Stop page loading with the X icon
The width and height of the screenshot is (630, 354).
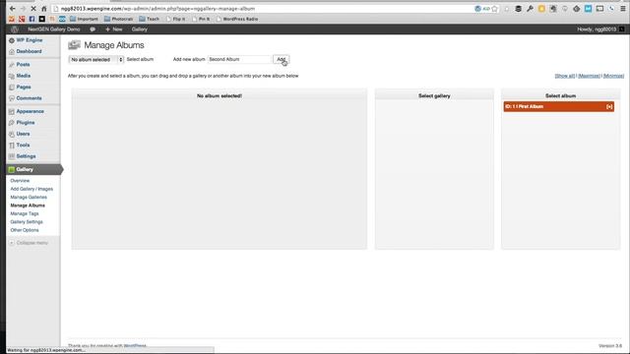click(33, 9)
